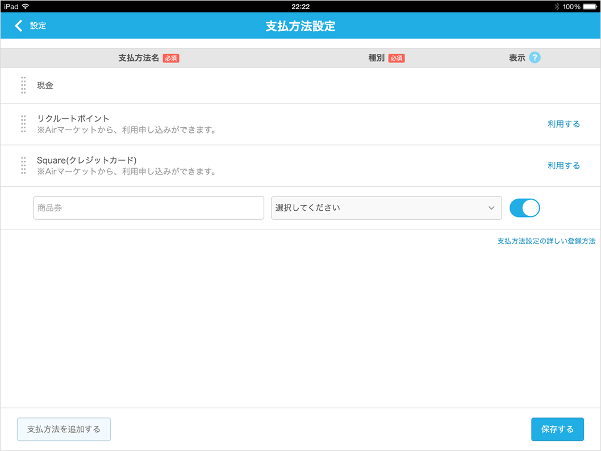Toggle off the display switch for 商品券
The image size is (601, 451).
(524, 208)
